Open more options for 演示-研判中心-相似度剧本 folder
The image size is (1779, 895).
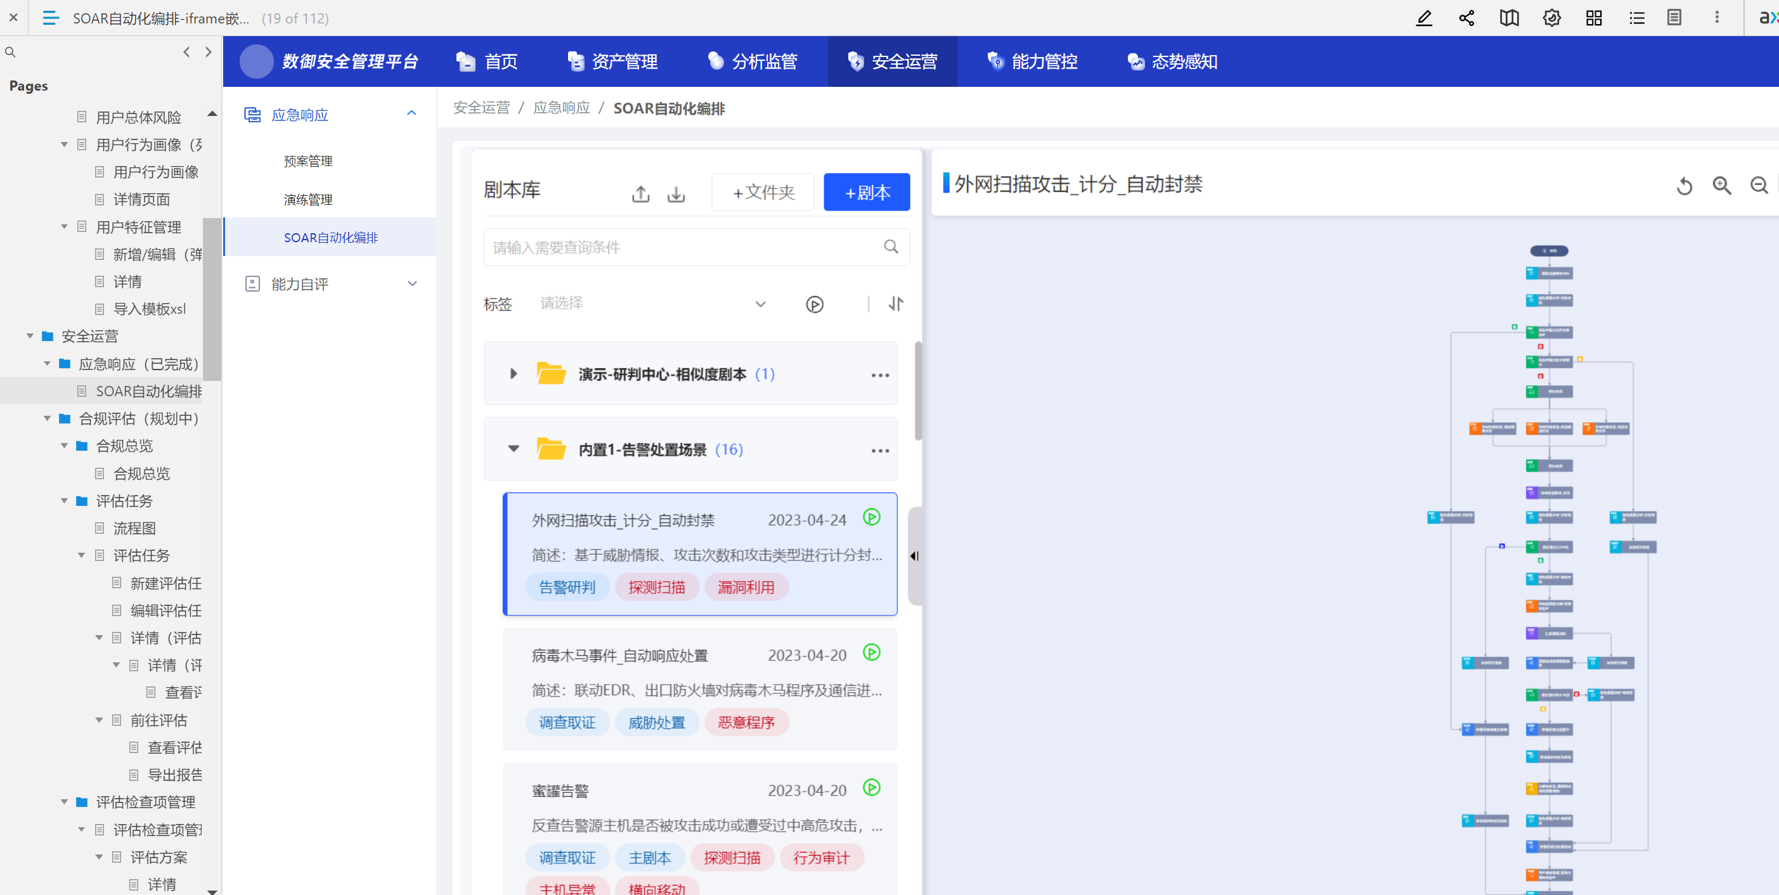point(880,375)
